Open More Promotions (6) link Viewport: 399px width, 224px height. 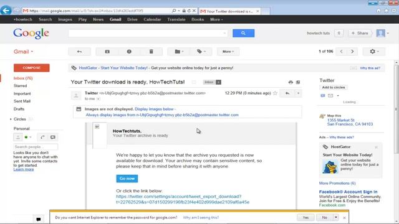point(337,183)
